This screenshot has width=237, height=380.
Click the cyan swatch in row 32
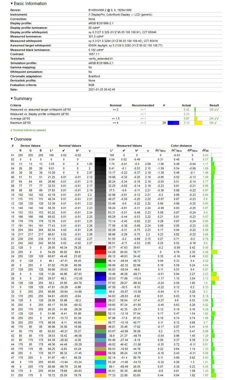tap(100, 292)
